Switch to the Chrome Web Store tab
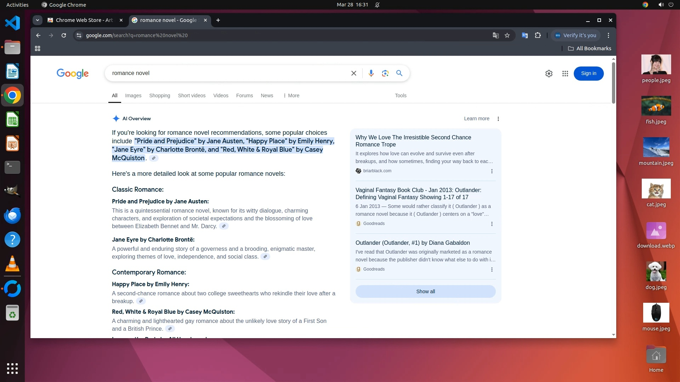680x382 pixels. tap(84, 20)
